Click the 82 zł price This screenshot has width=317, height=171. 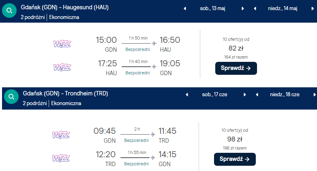[x=236, y=48]
